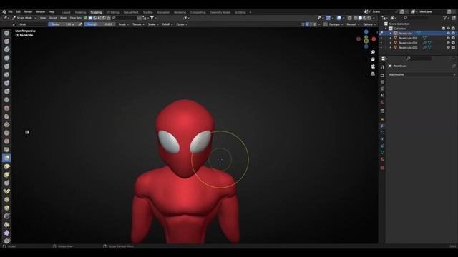Open the Remesh dropdown
The width and height of the screenshot is (458, 257).
point(353,24)
